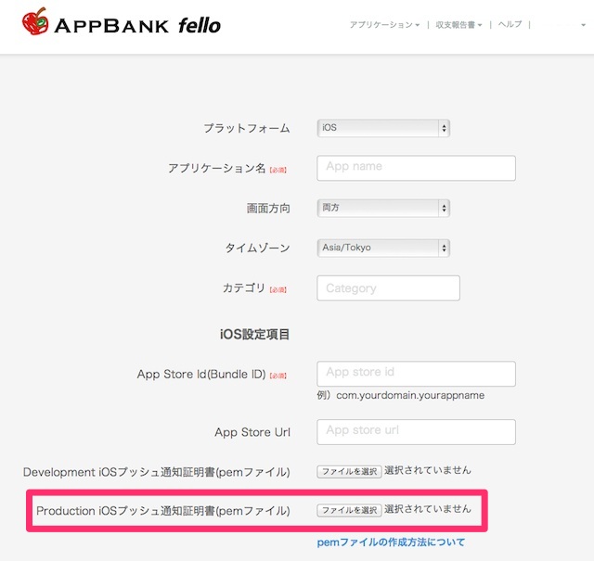Click the App store url field

[416, 431]
